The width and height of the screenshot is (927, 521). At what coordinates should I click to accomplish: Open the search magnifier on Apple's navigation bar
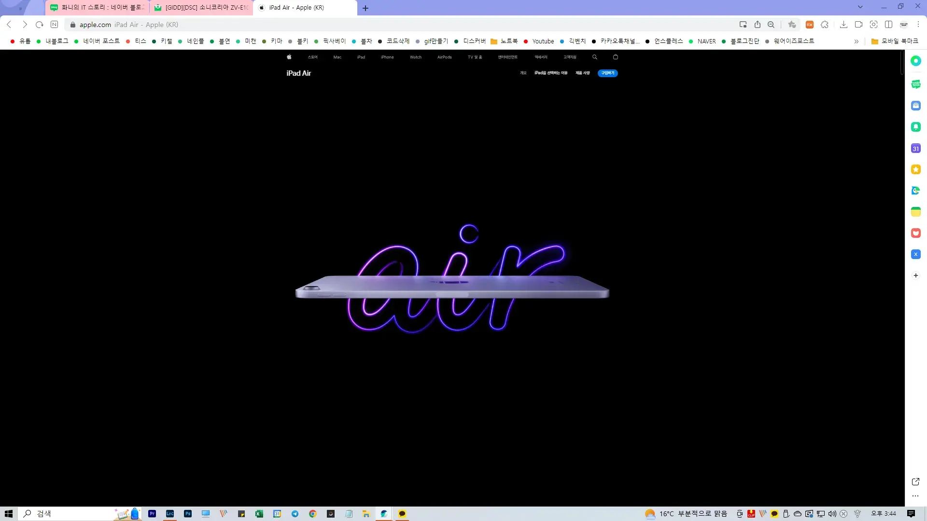pos(595,57)
